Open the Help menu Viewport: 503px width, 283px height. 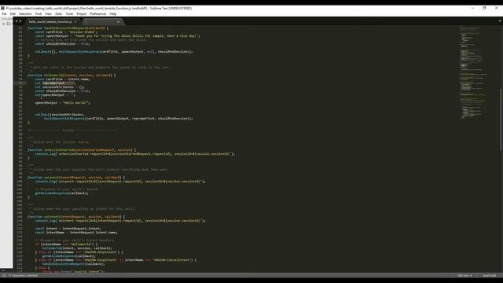(113, 14)
